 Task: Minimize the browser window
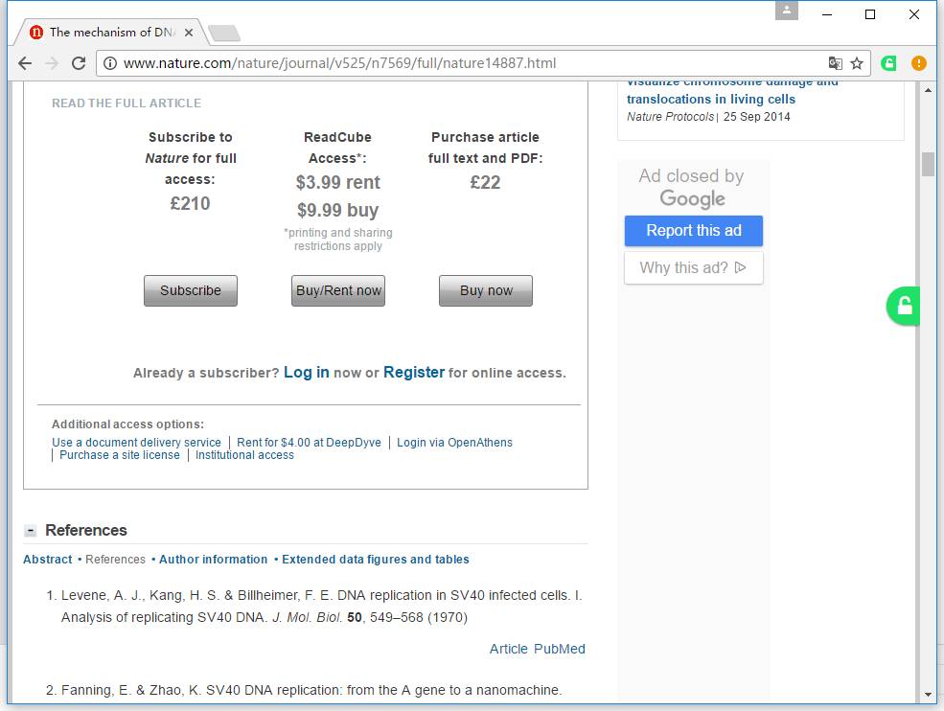[x=827, y=14]
